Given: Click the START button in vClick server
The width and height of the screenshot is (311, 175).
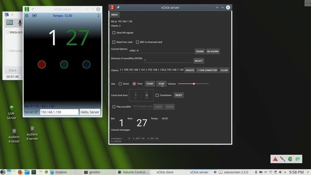Looking at the screenshot, I should click(x=150, y=84).
